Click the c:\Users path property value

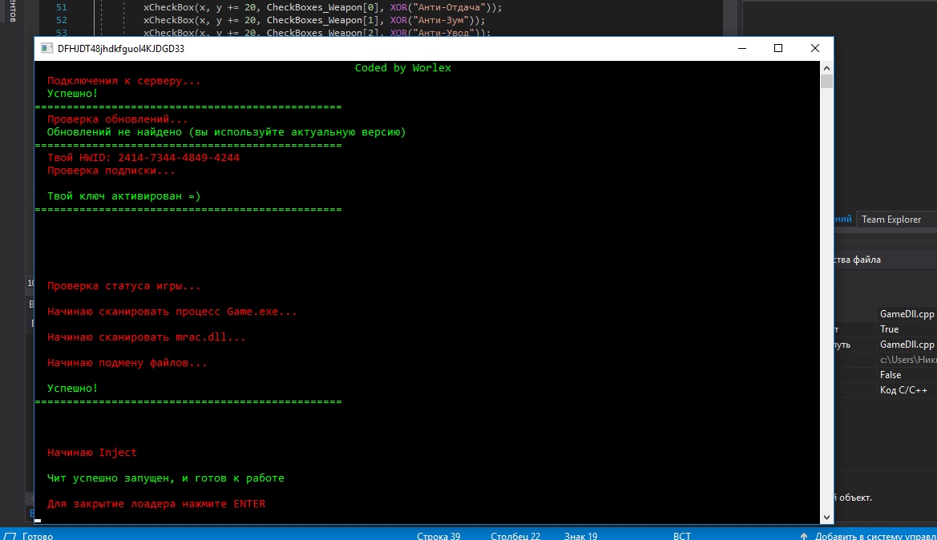pyautogui.click(x=907, y=360)
